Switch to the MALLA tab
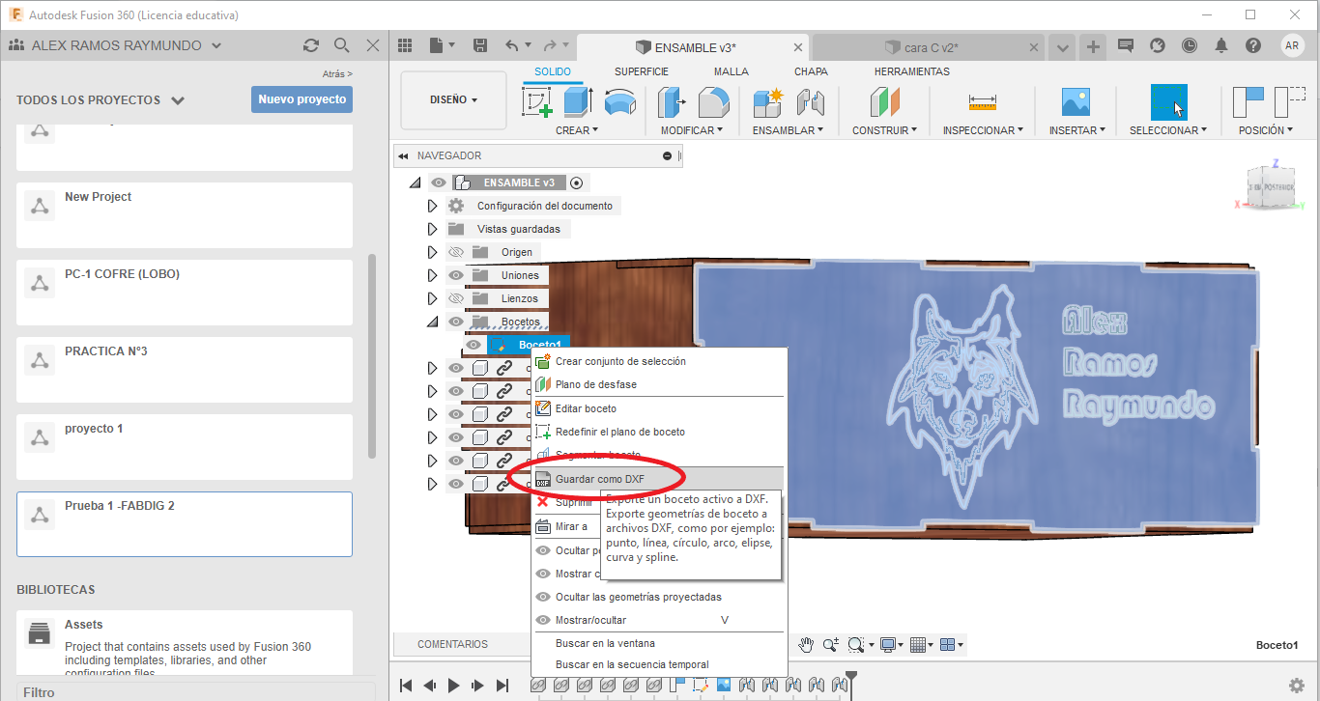 pos(732,71)
